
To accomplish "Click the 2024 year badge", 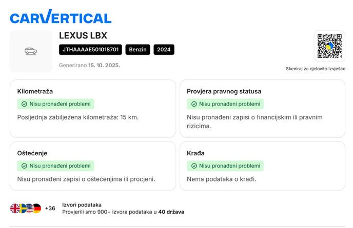I will pos(164,50).
